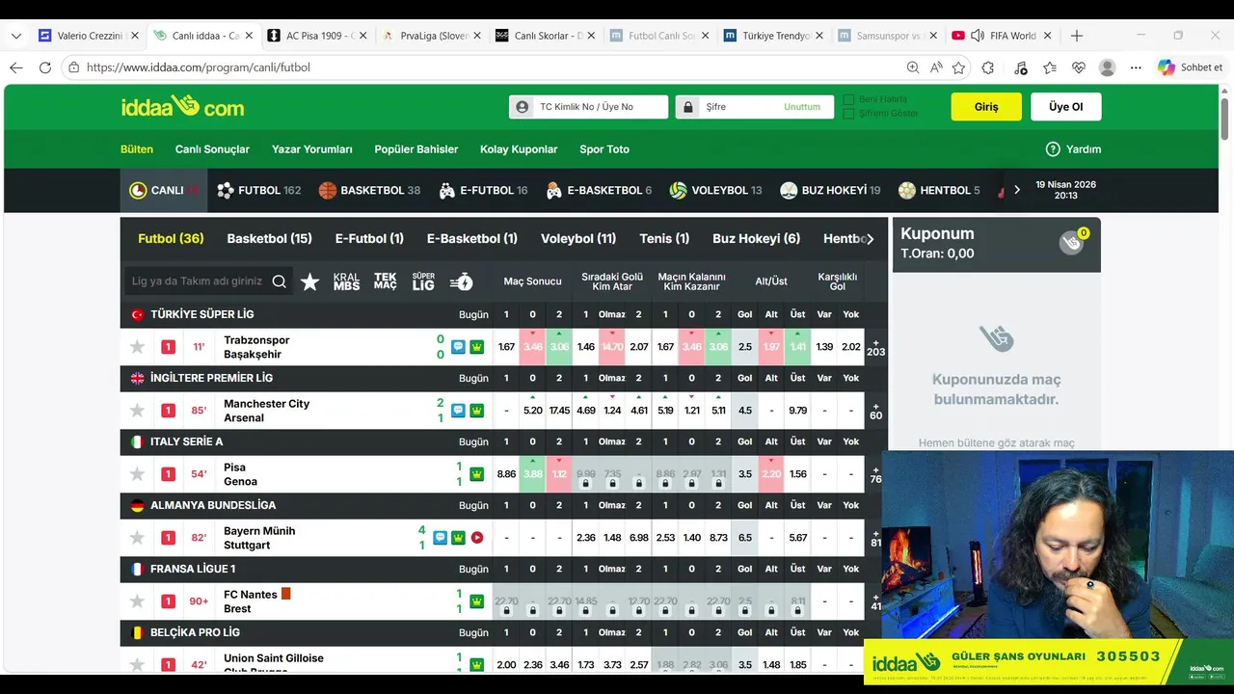The image size is (1234, 694).
Task: Open the Kolay Kuponlar menu item
Action: coord(519,149)
